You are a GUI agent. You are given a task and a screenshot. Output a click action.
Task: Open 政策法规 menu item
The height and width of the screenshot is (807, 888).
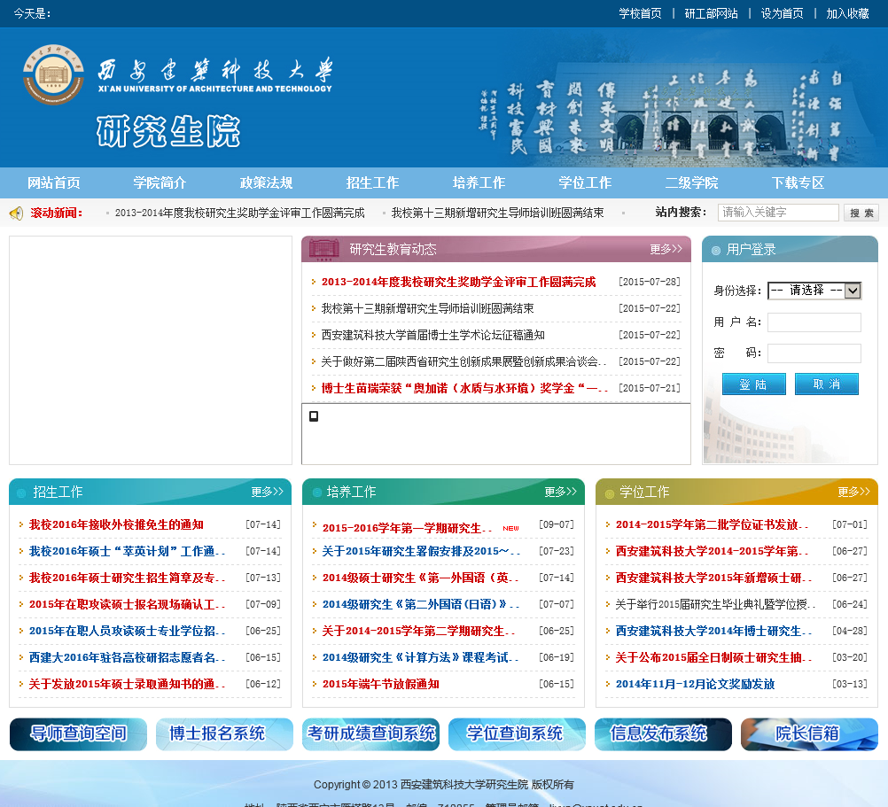click(266, 182)
